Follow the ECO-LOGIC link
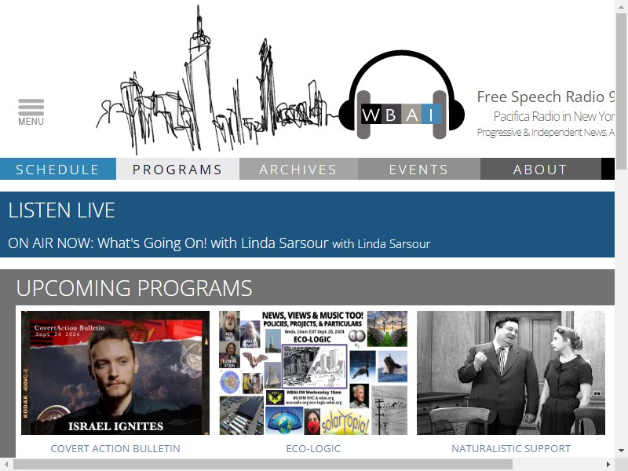628x471 pixels. [x=313, y=448]
